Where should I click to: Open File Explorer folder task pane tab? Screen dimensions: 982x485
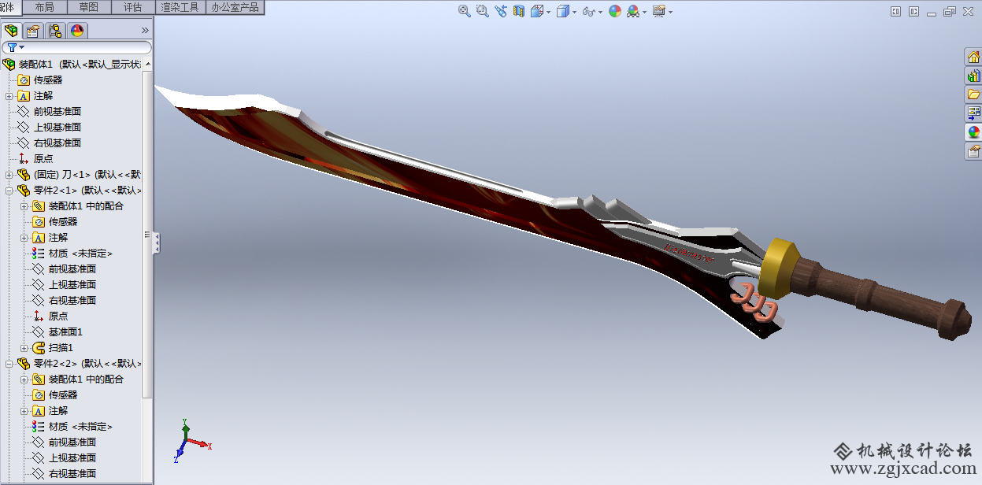click(x=973, y=94)
